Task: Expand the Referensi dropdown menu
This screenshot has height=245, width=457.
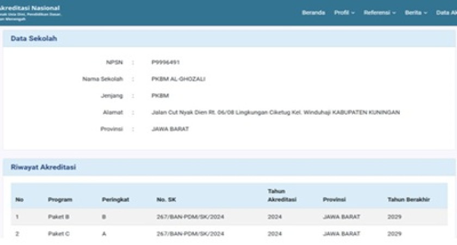Action: tap(380, 13)
